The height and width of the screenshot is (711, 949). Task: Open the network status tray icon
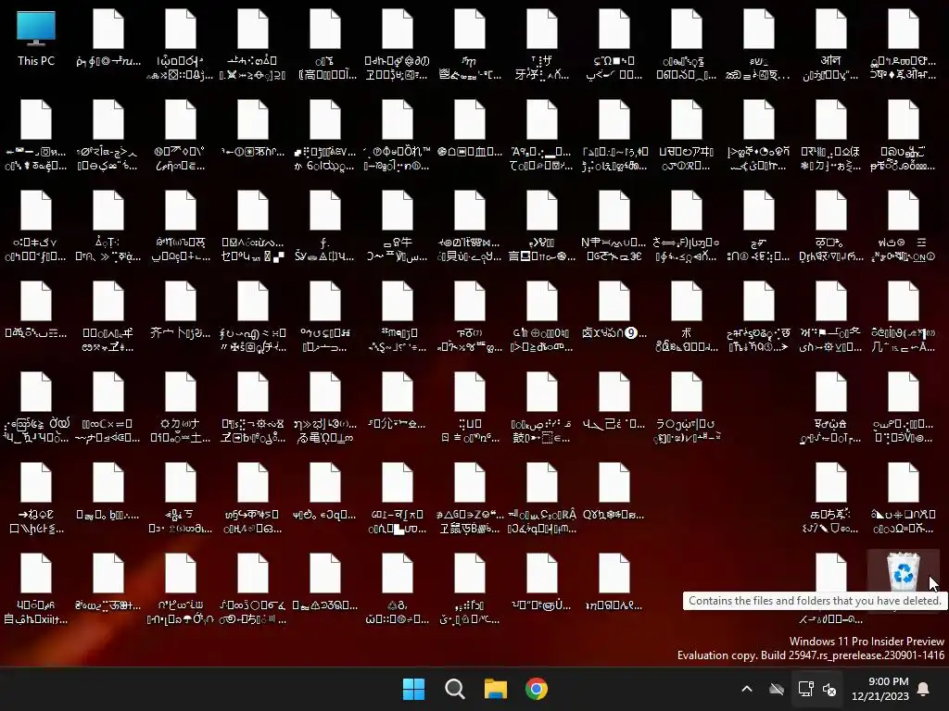click(x=805, y=689)
